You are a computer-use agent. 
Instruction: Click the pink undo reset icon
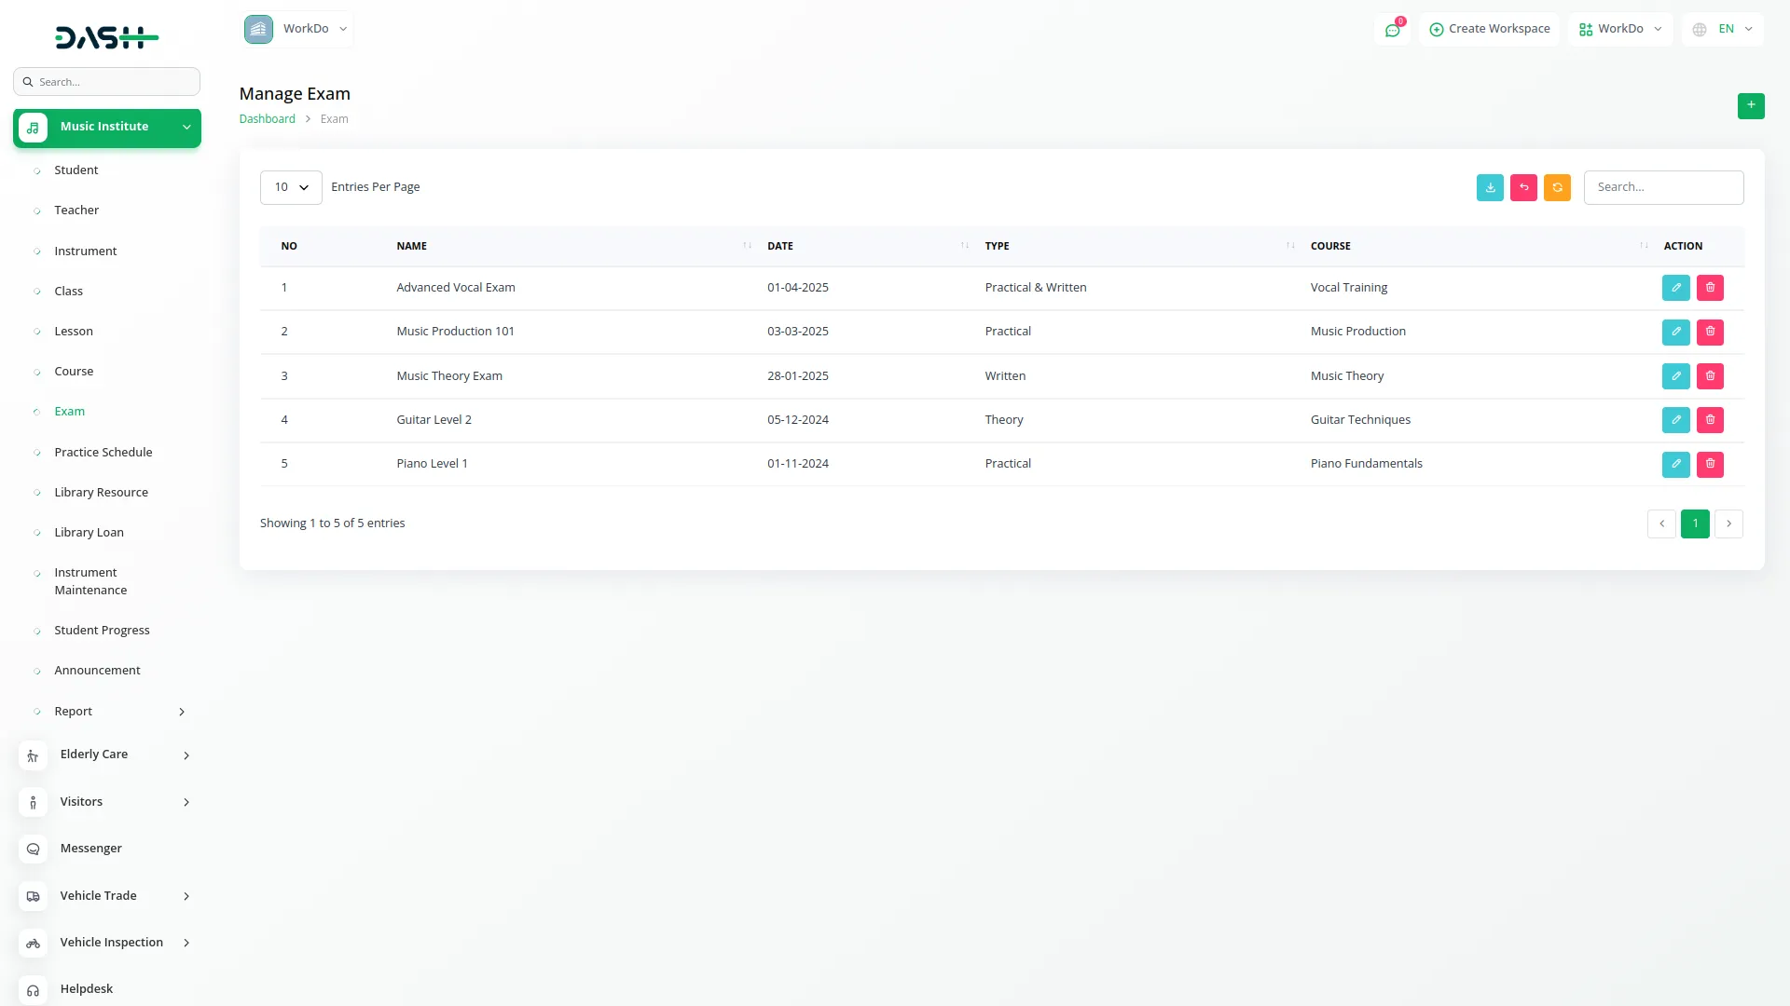click(x=1523, y=187)
